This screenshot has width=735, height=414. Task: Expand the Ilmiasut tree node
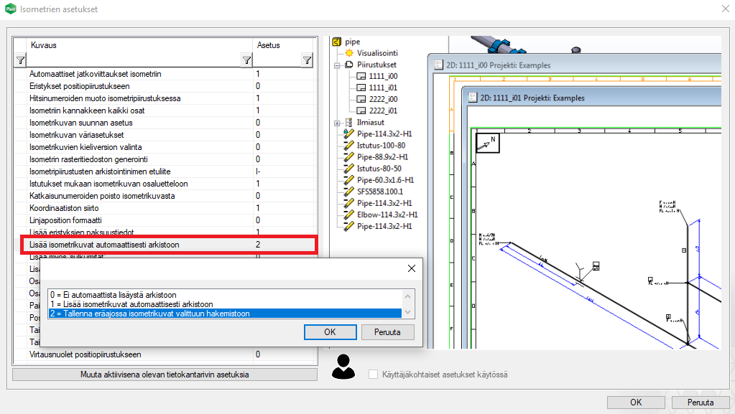pos(338,123)
